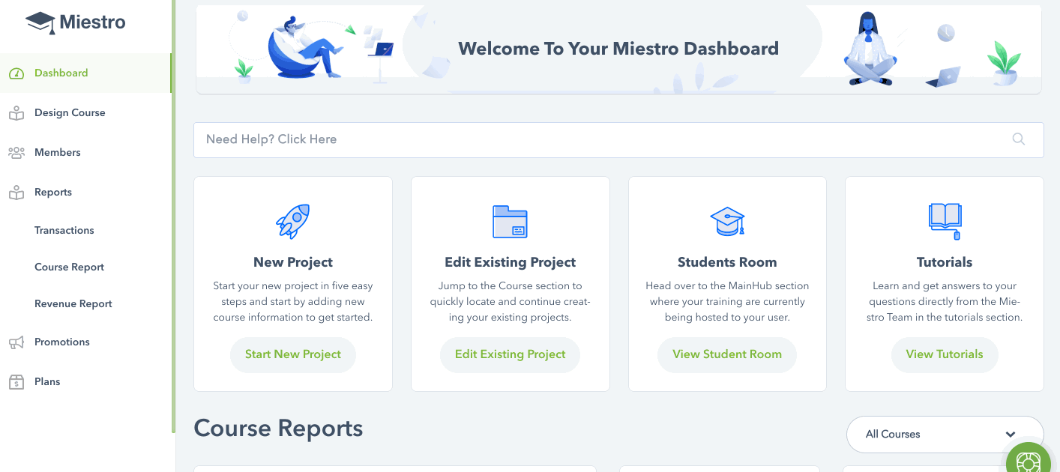Click the Welcome To Your Miestro Dashboard banner title
The image size is (1060, 472).
(618, 49)
